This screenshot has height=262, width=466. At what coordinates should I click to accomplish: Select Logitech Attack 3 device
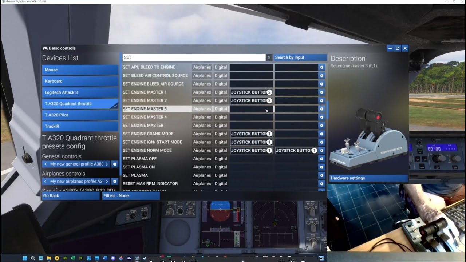[80, 92]
